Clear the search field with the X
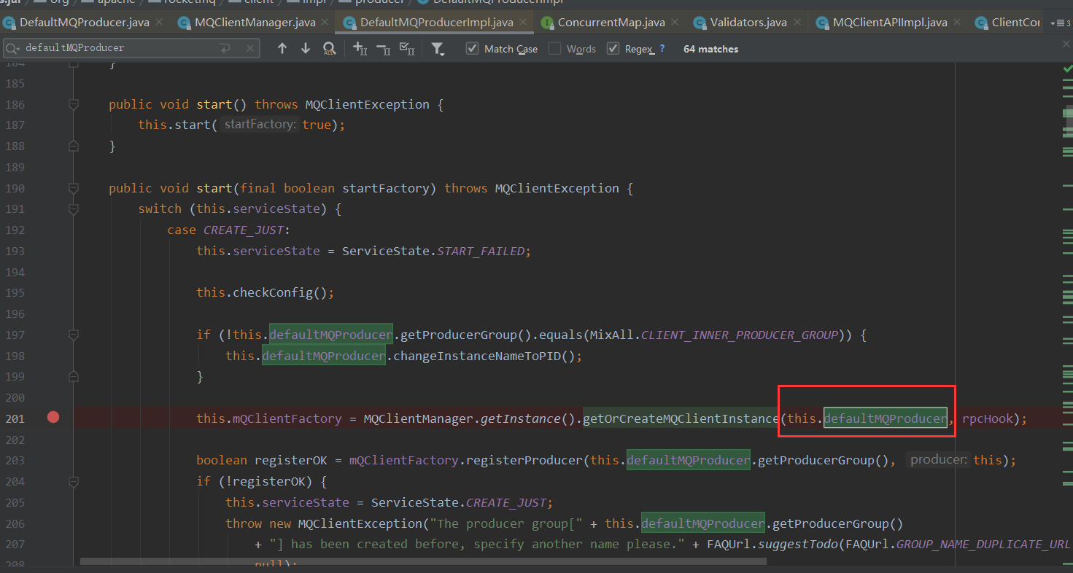This screenshot has width=1073, height=573. click(250, 48)
